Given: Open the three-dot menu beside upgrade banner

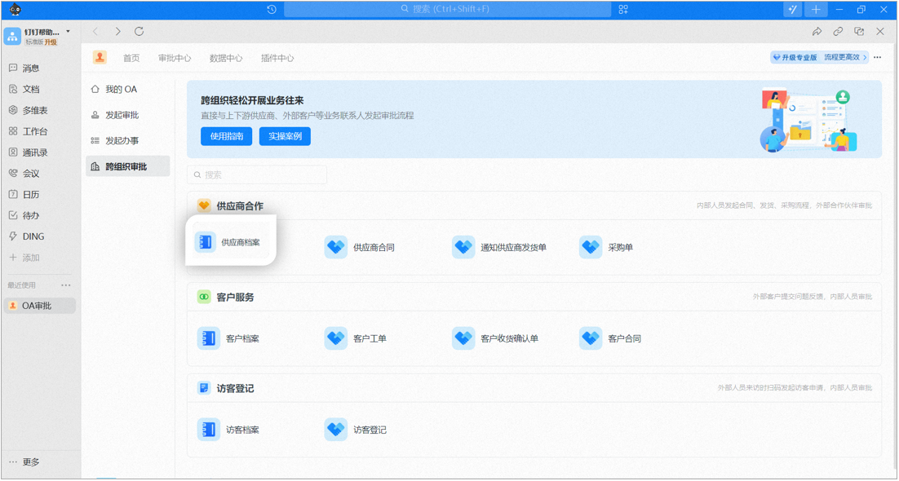Looking at the screenshot, I should pyautogui.click(x=877, y=57).
